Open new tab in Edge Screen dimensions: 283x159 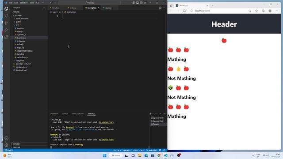(x=212, y=6)
